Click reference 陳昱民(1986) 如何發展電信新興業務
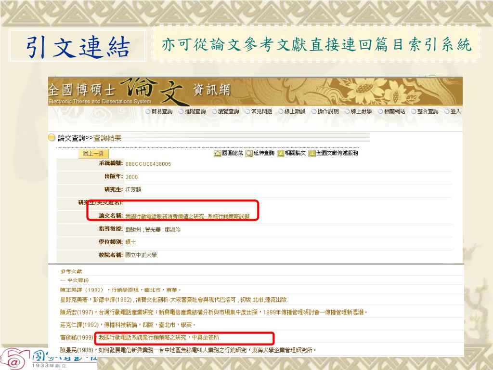This screenshot has height=370, width=493. (188, 350)
